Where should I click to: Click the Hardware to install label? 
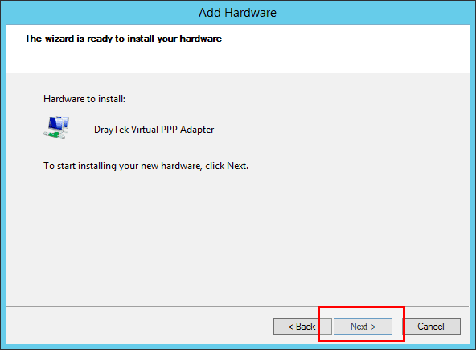pyautogui.click(x=84, y=99)
